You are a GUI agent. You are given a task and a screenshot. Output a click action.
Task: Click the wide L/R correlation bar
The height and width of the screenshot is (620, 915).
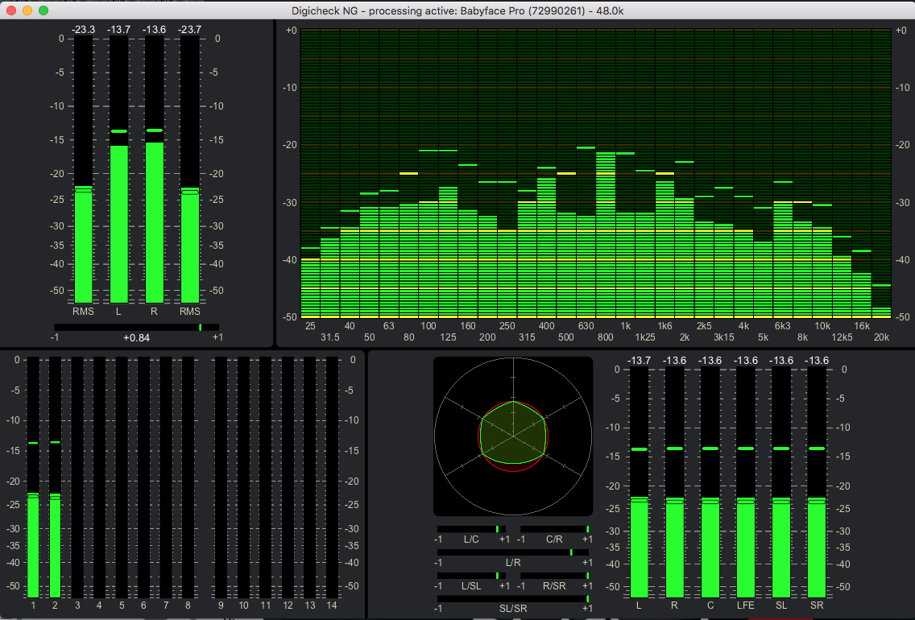click(512, 552)
